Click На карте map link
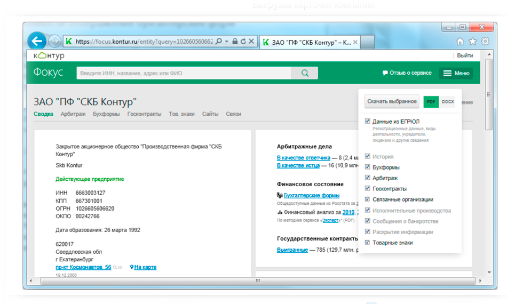This screenshot has width=507, height=304. (145, 267)
